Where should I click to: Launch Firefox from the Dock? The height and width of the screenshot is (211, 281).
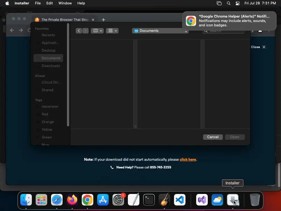pos(72,200)
